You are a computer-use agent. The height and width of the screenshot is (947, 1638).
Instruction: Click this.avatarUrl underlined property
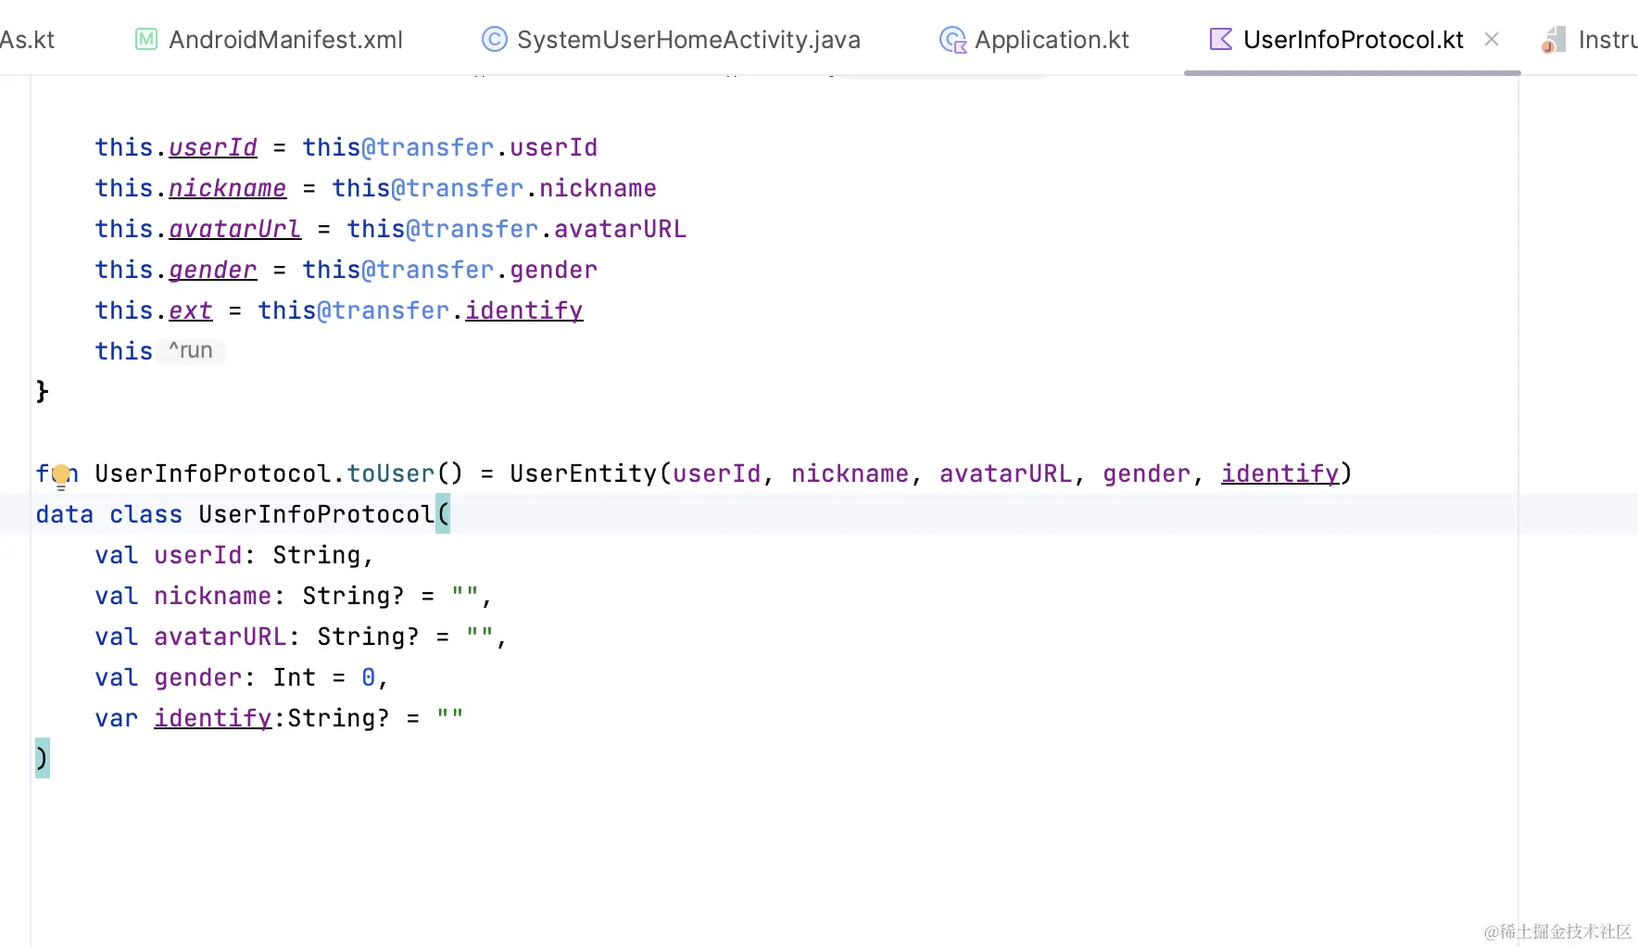[235, 229]
